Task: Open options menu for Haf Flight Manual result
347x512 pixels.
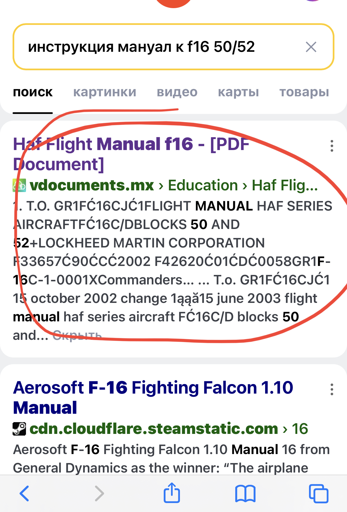Action: click(332, 146)
